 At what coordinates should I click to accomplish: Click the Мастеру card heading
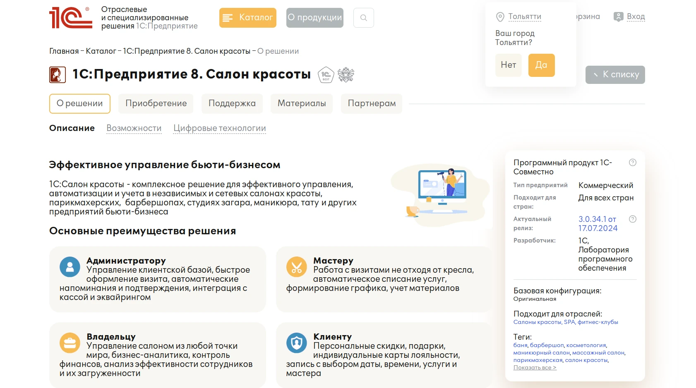coord(334,261)
